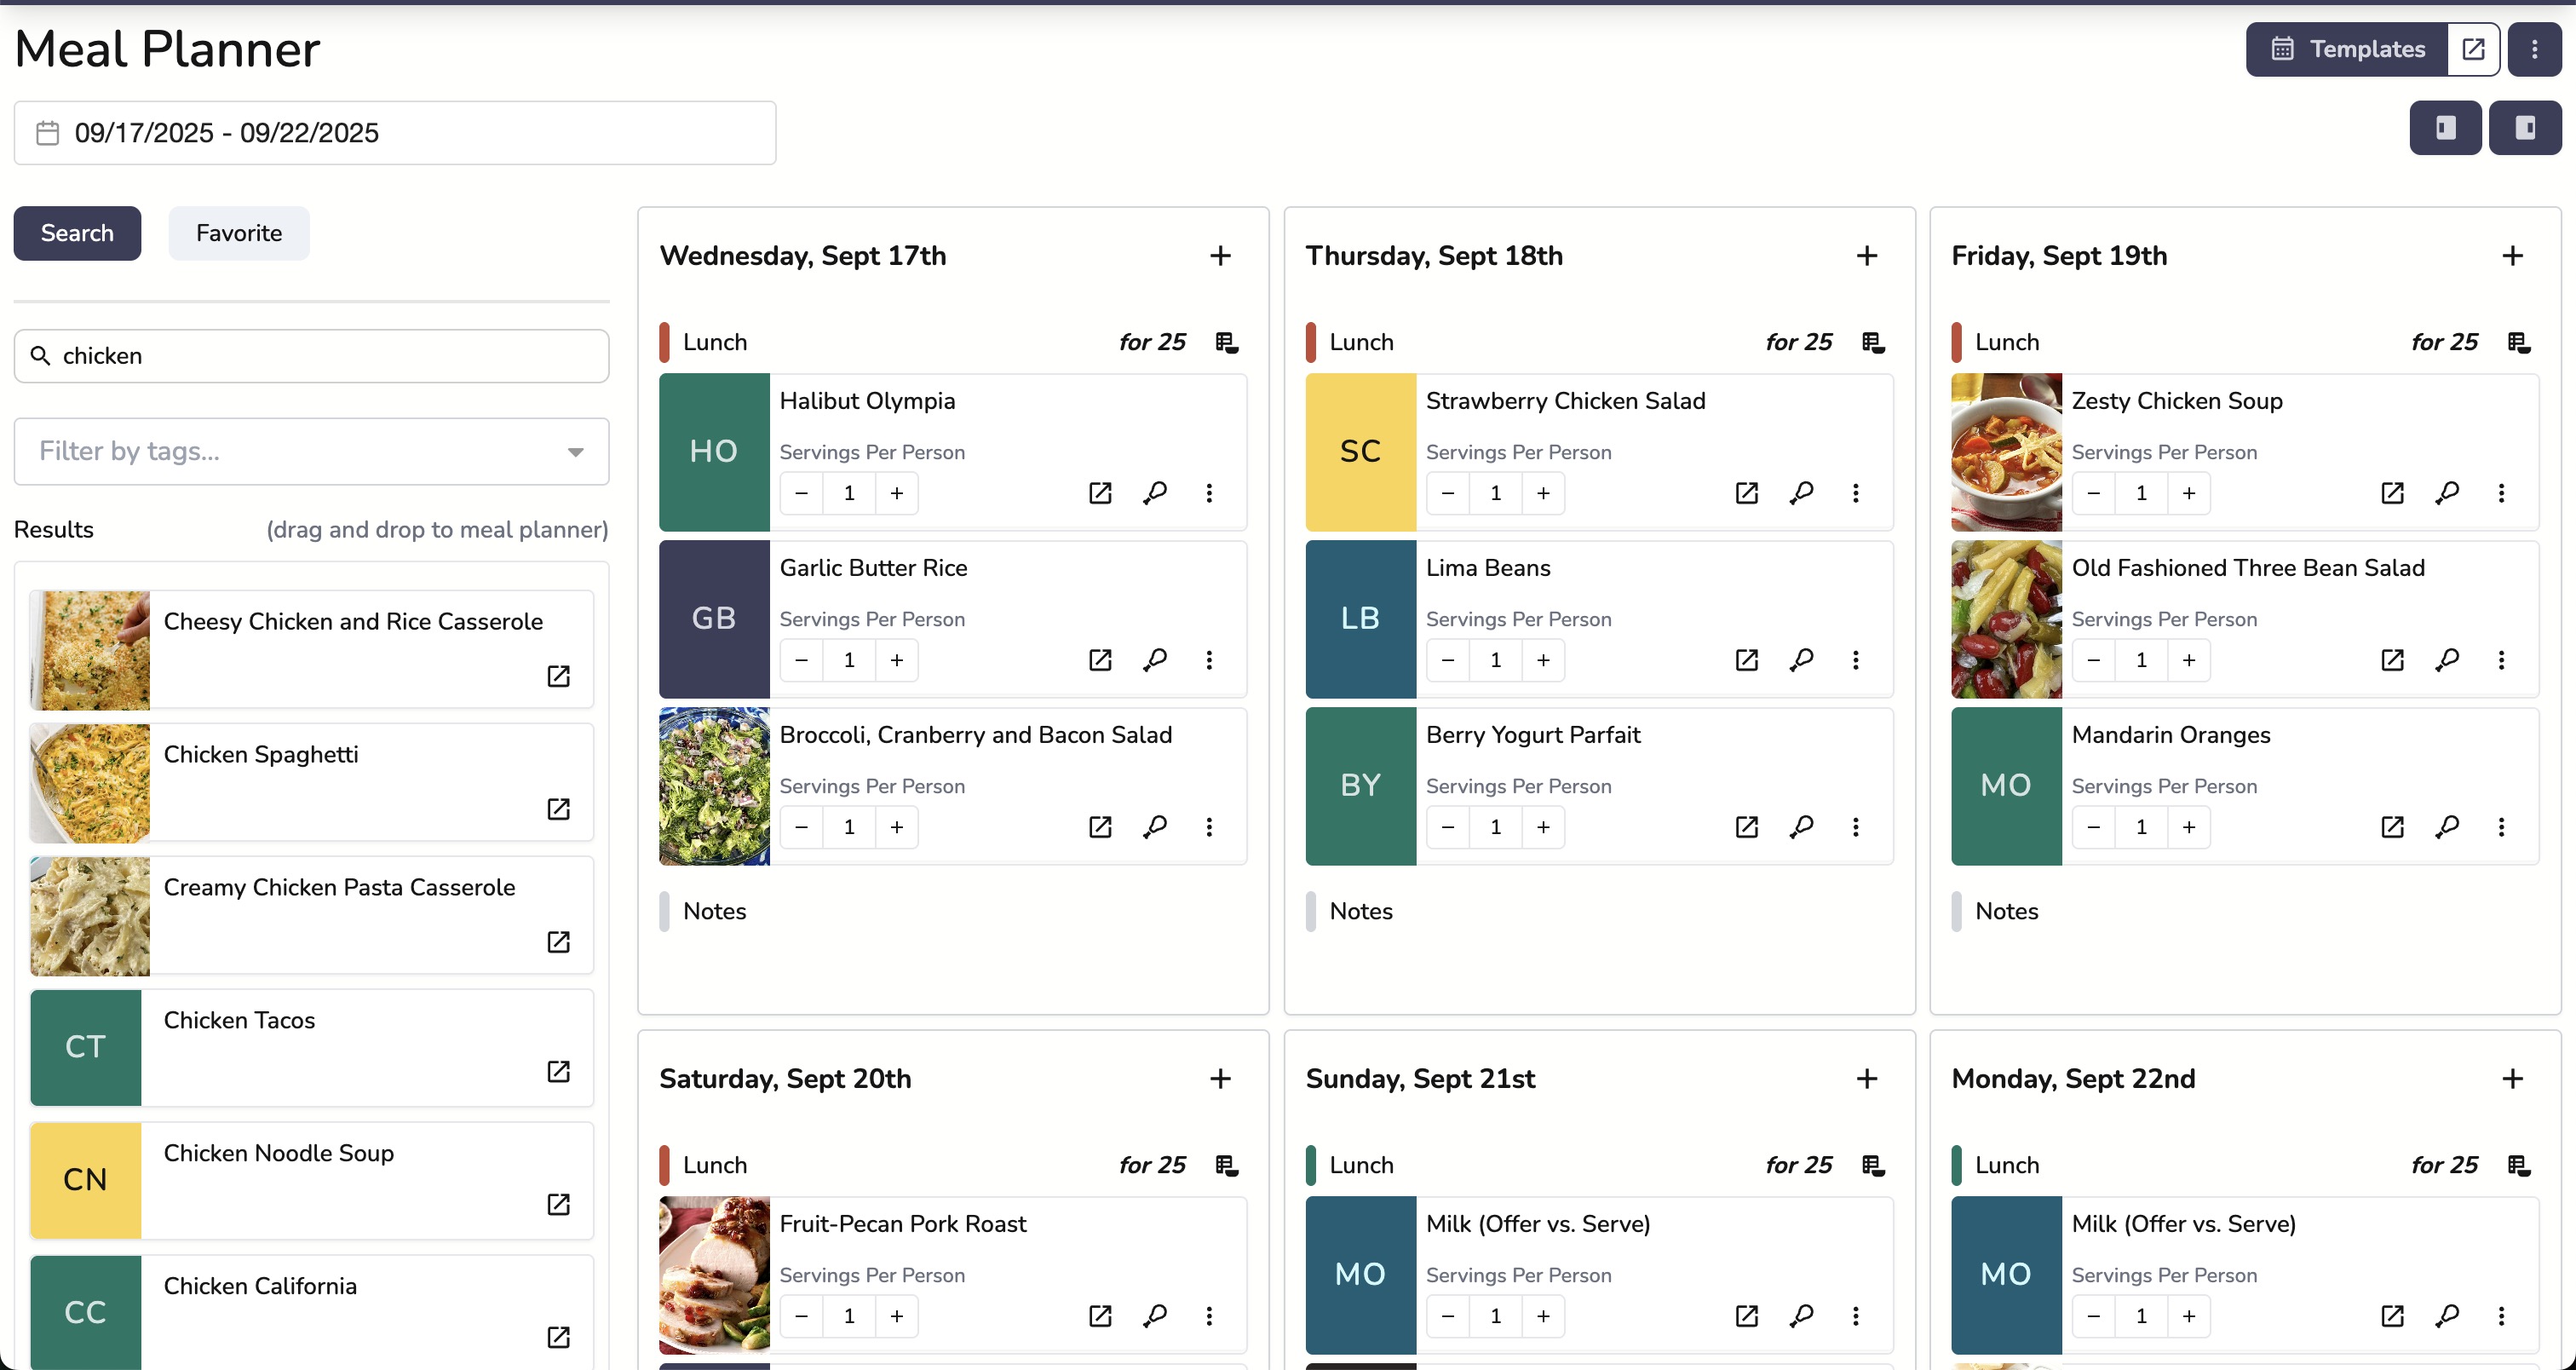
Task: Click the 'chicken' search input field
Action: [x=310, y=355]
